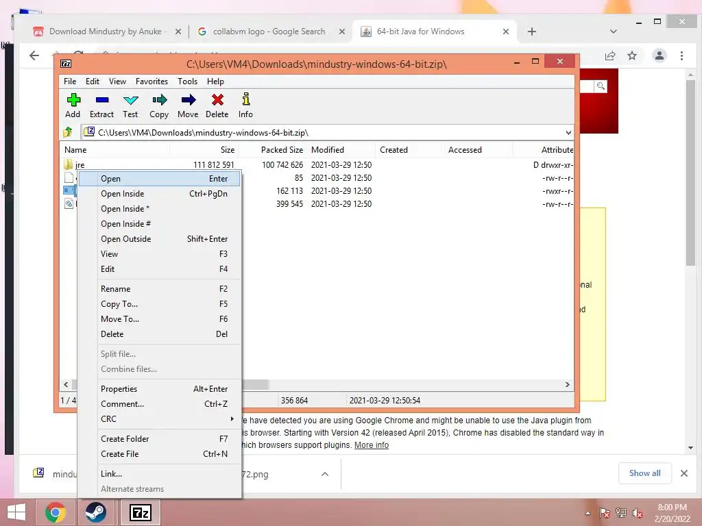Click Show all downloads button
Viewport: 702px width, 526px height.
[644, 473]
